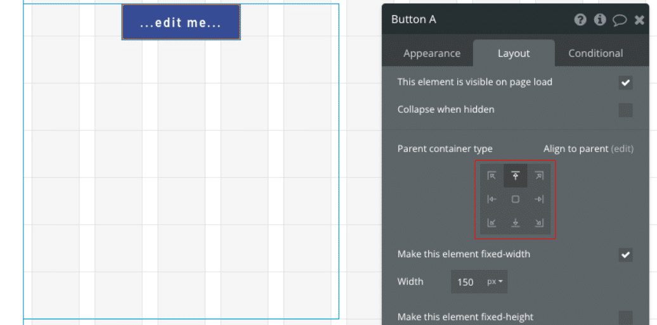This screenshot has width=657, height=325.
Task: Switch to the Conditional tab
Action: tap(595, 53)
